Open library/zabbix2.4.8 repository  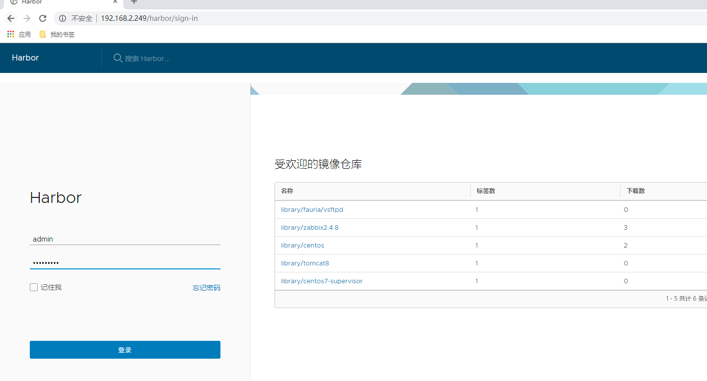310,228
